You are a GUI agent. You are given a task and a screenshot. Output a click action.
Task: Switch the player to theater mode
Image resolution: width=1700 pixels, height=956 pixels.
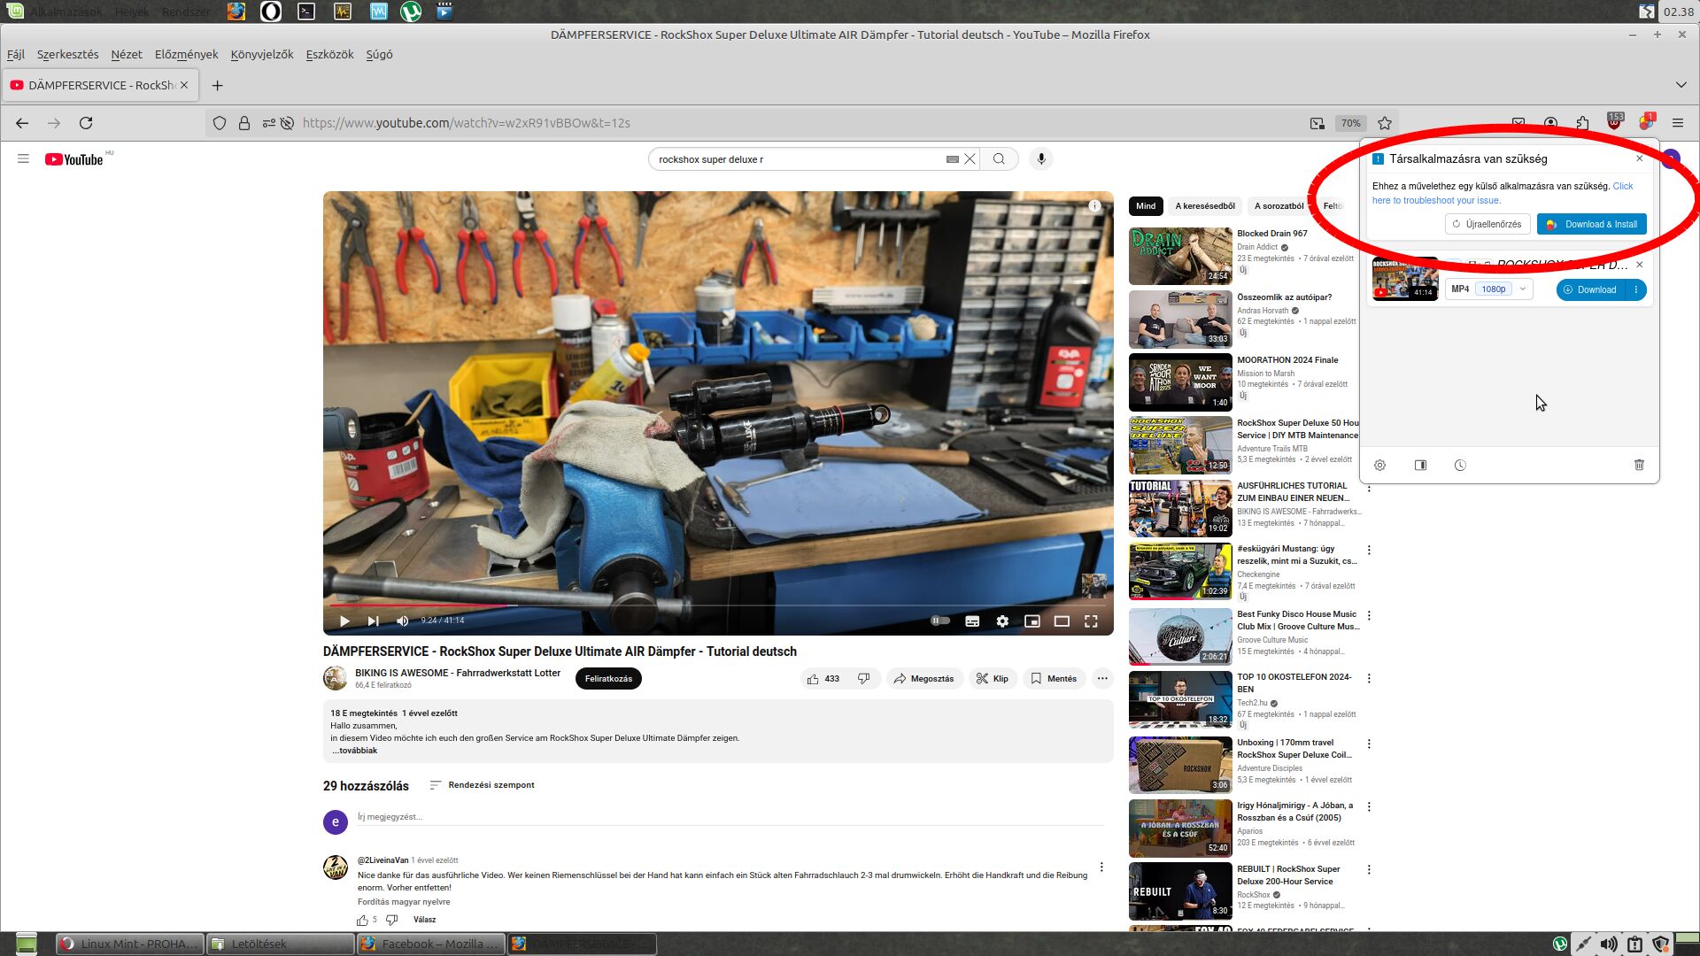pos(1062,621)
